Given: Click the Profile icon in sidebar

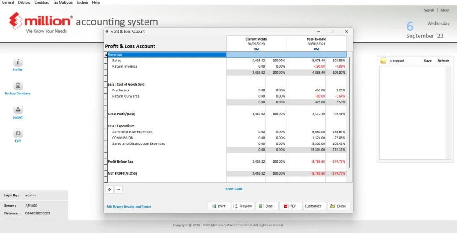Looking at the screenshot, I should pyautogui.click(x=17, y=62).
